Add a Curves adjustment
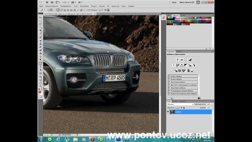This screenshot has height=142, width=252. (x=185, y=60)
